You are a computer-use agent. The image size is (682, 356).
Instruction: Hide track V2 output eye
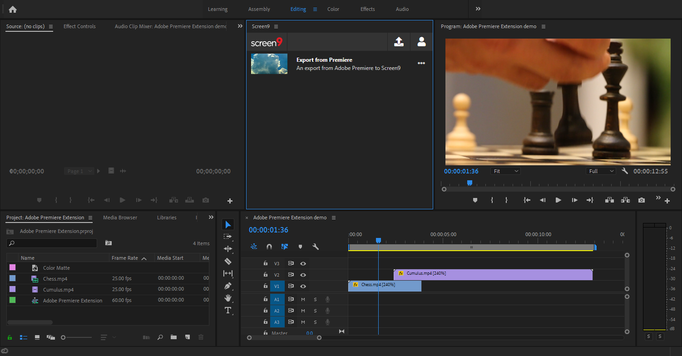pyautogui.click(x=303, y=275)
